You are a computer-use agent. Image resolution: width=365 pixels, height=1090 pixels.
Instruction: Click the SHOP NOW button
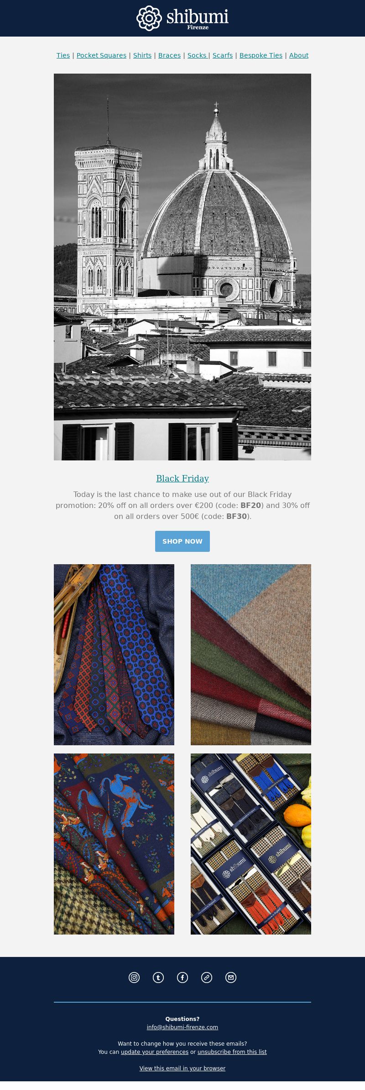click(x=182, y=541)
